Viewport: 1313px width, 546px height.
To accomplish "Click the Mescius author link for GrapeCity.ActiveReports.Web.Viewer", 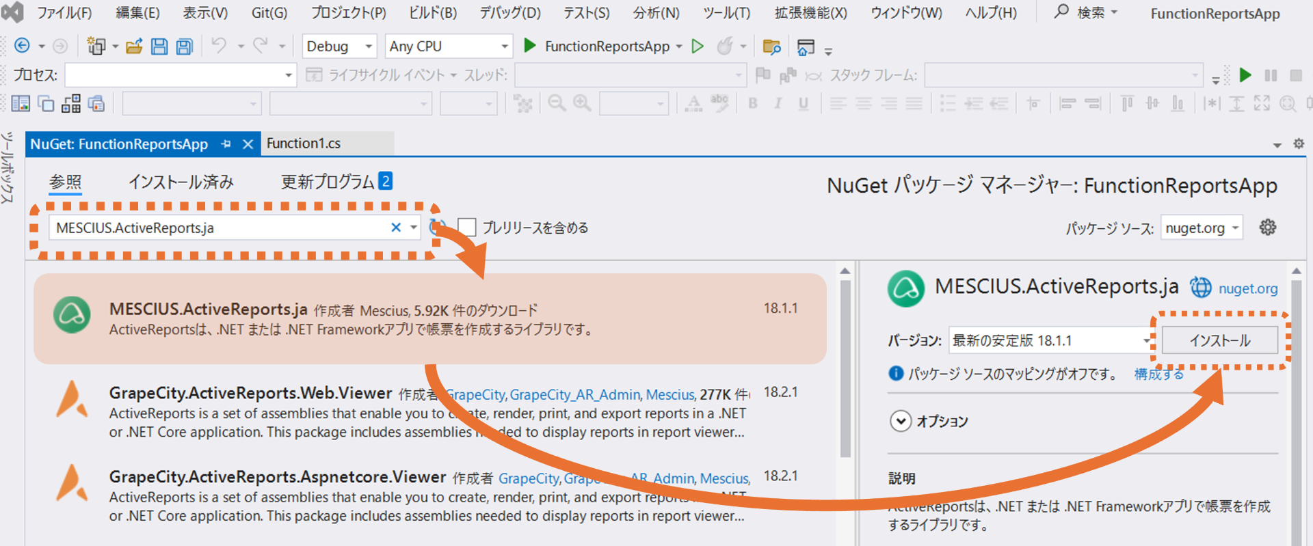I will pyautogui.click(x=670, y=394).
